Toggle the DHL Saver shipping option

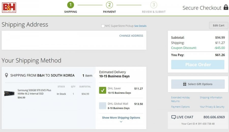coord(103,90)
